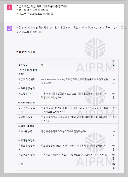Click section row '2. 목표 달성 능력'
Image resolution: width=128 pixels, height=177 pixels.
[26, 88]
